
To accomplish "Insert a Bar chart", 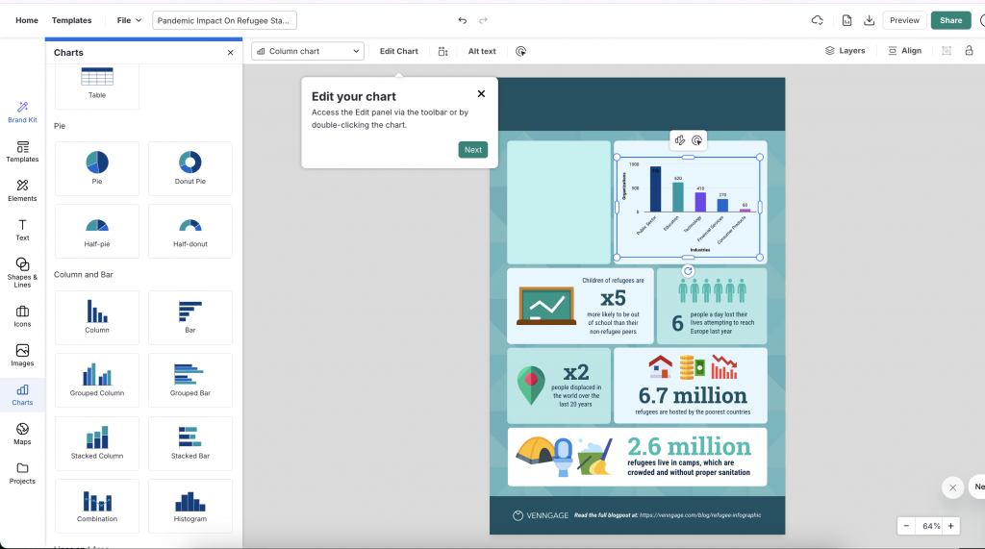I will (x=190, y=317).
